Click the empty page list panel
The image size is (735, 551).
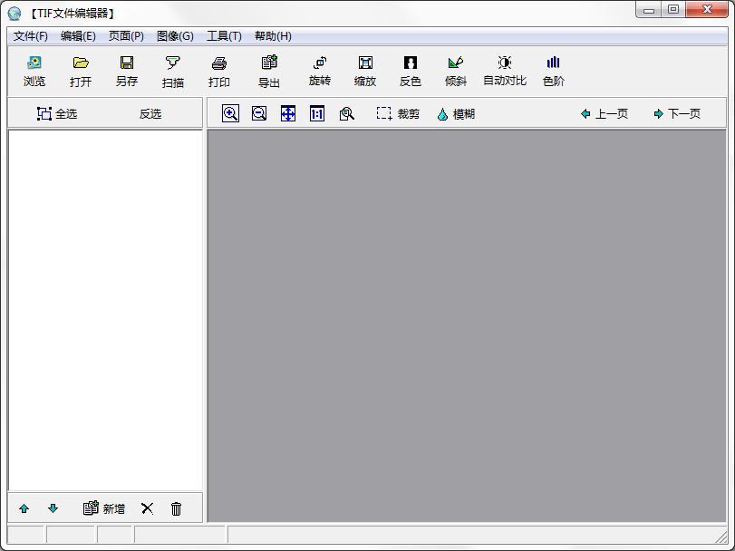(x=105, y=308)
